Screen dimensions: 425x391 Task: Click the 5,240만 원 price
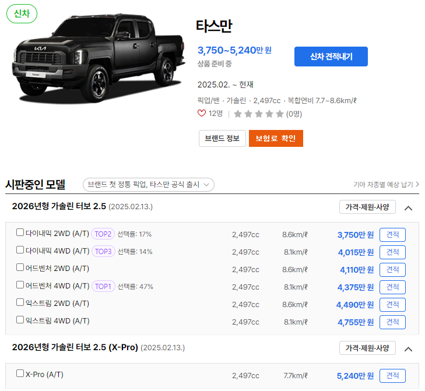[355, 376]
